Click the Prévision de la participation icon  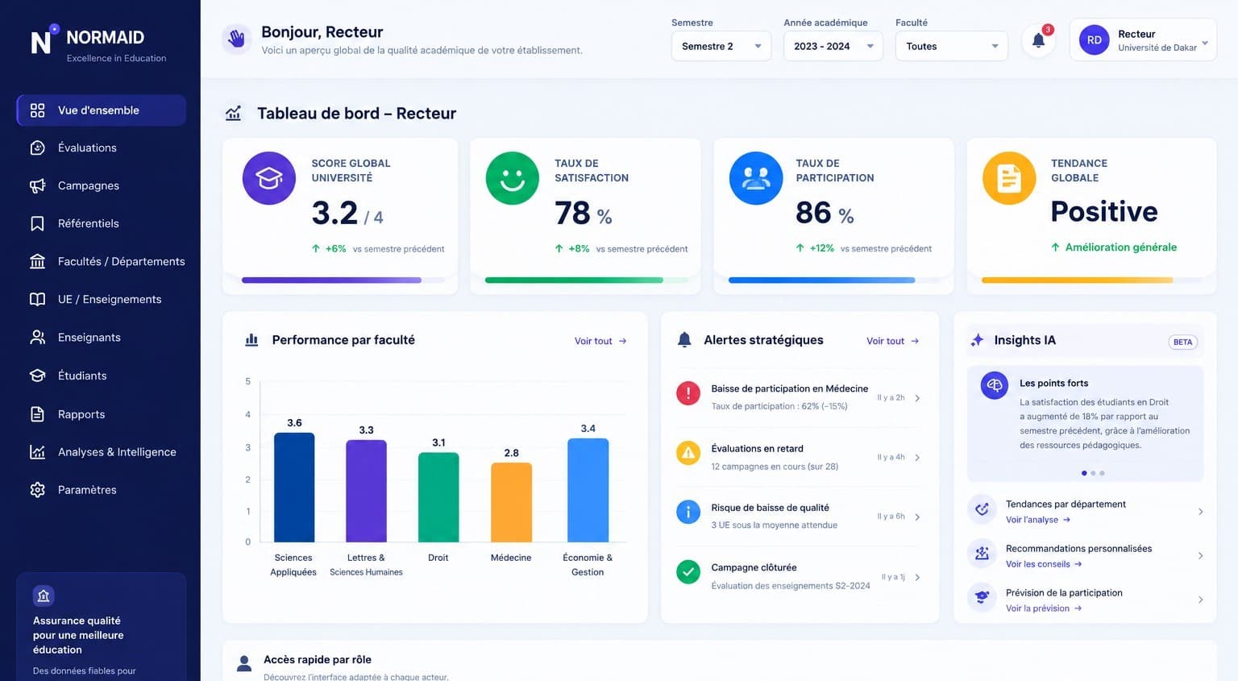click(x=982, y=597)
